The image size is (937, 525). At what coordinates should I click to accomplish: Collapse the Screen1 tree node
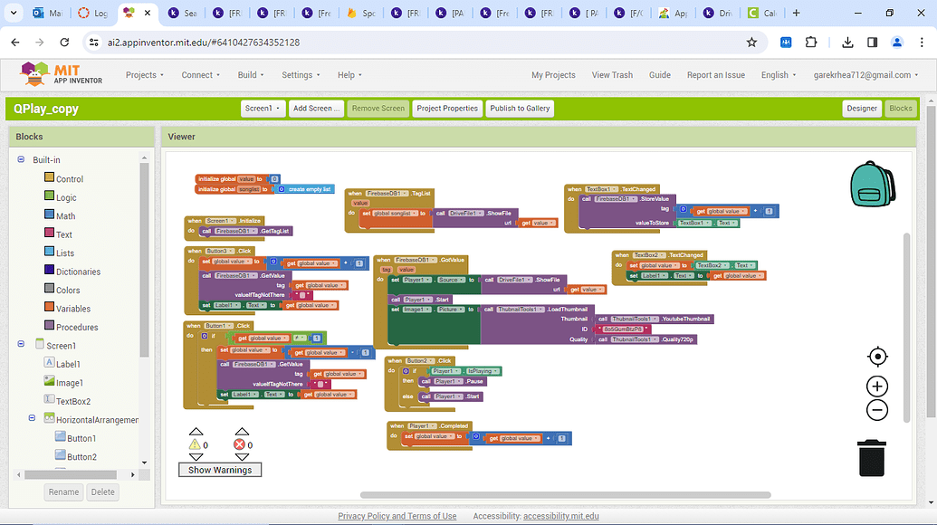[x=21, y=345]
